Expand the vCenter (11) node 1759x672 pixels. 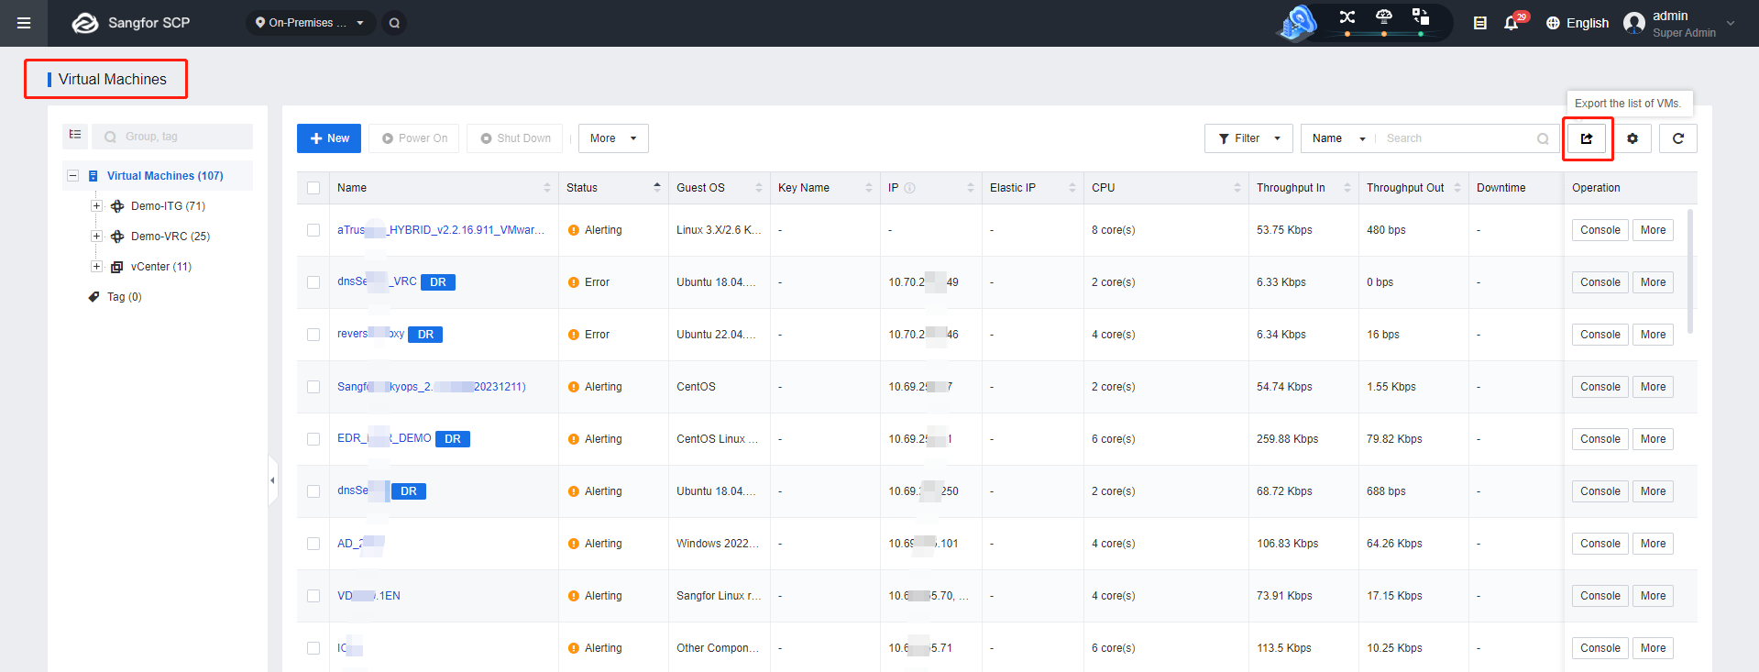(96, 267)
